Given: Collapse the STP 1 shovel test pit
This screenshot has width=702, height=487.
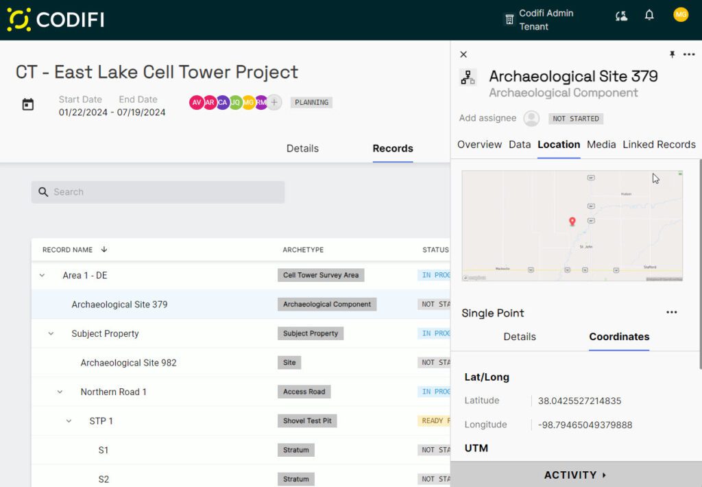Looking at the screenshot, I should (67, 421).
